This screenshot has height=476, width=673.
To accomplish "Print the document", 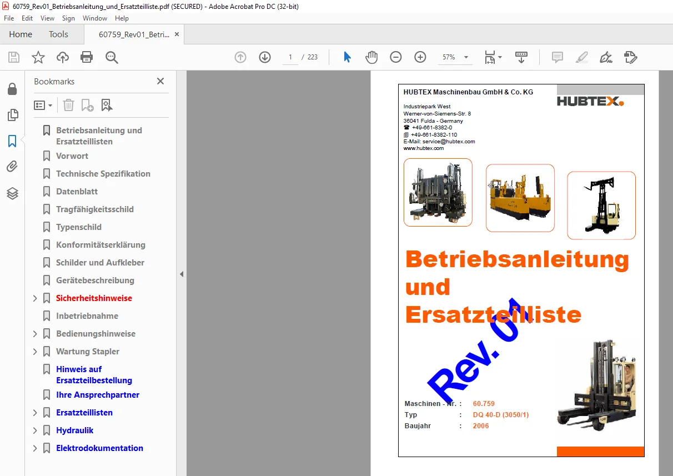I will tap(87, 57).
